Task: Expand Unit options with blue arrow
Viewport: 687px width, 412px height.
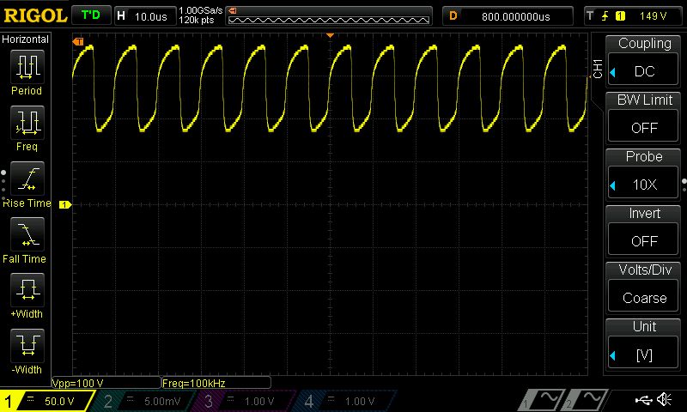Action: (613, 355)
